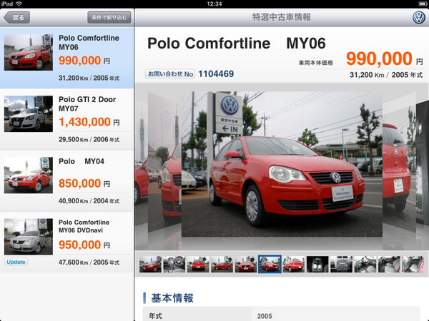Tap red car thumbnail of Polo MY04 listing

[x=29, y=175]
